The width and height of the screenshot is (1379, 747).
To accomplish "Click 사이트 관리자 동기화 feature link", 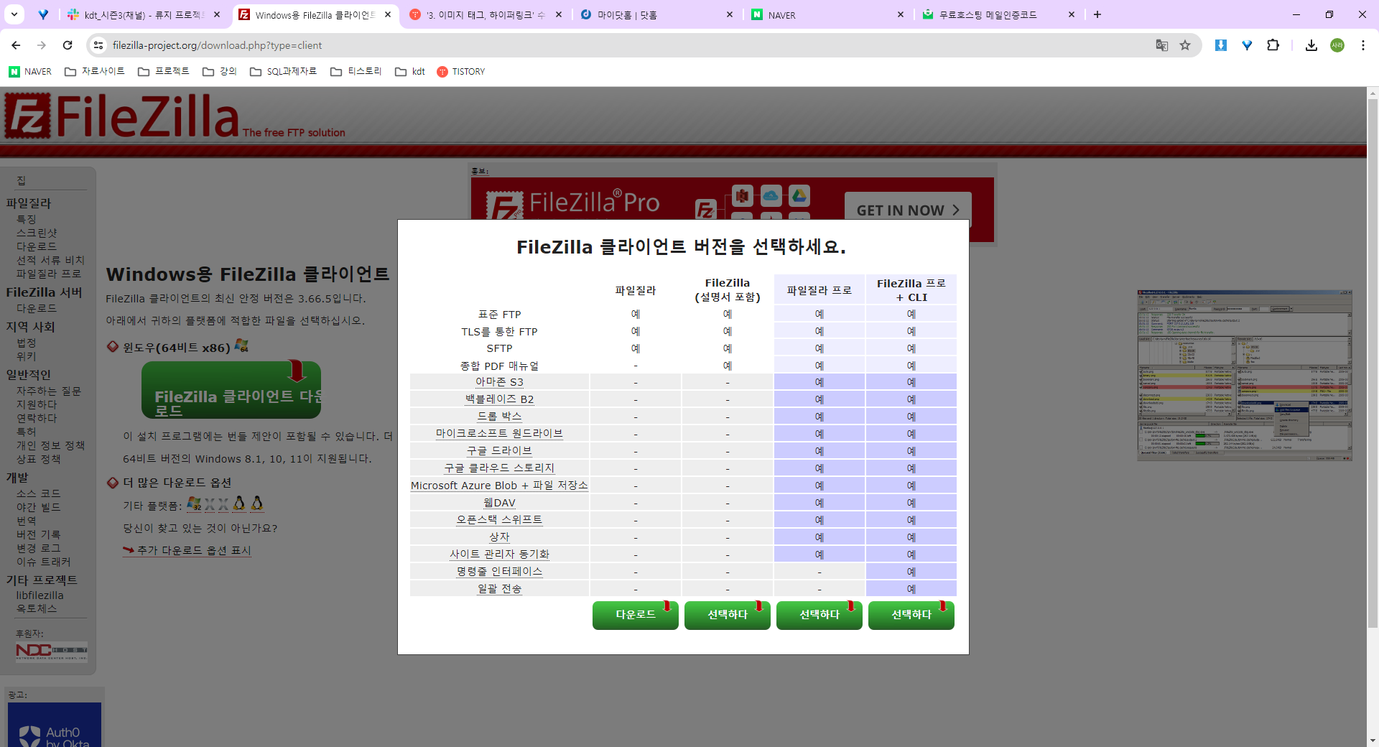I will 499,555.
